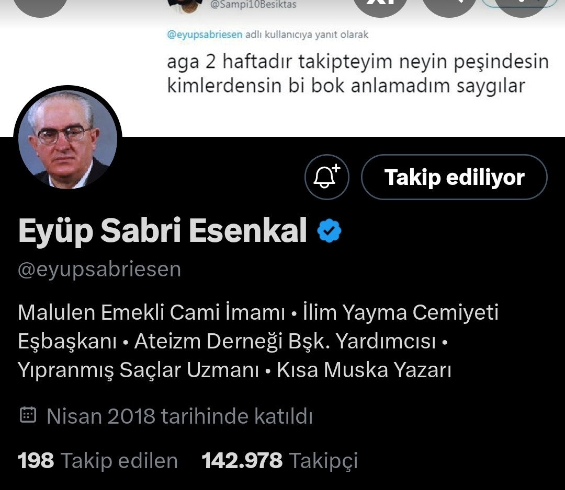Tap the Grok circle icon in header

coord(380,5)
